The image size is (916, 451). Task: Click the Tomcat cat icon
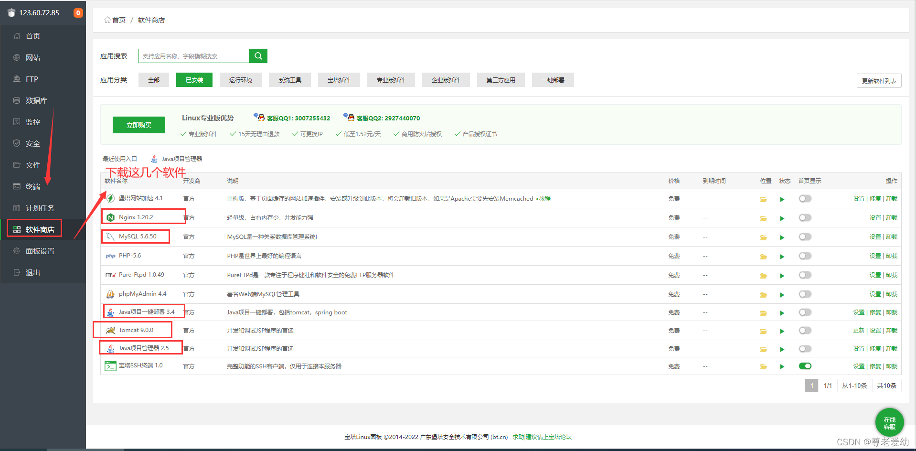[x=110, y=330]
